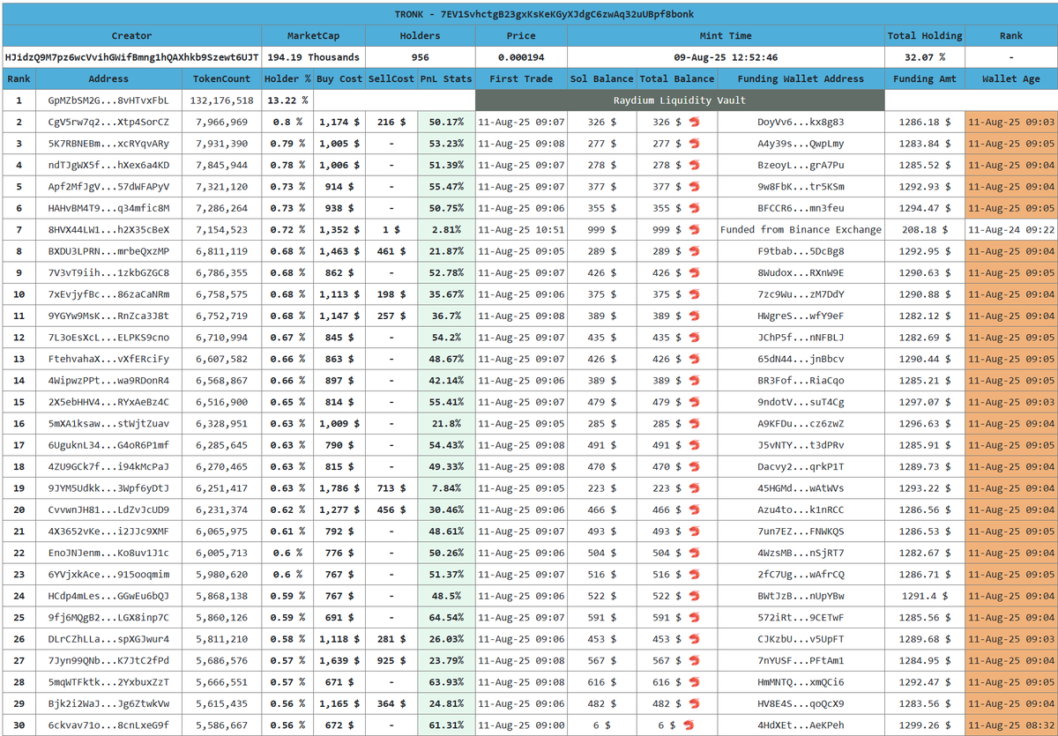
Task: Click the 'Address' column header
Action: [x=108, y=78]
